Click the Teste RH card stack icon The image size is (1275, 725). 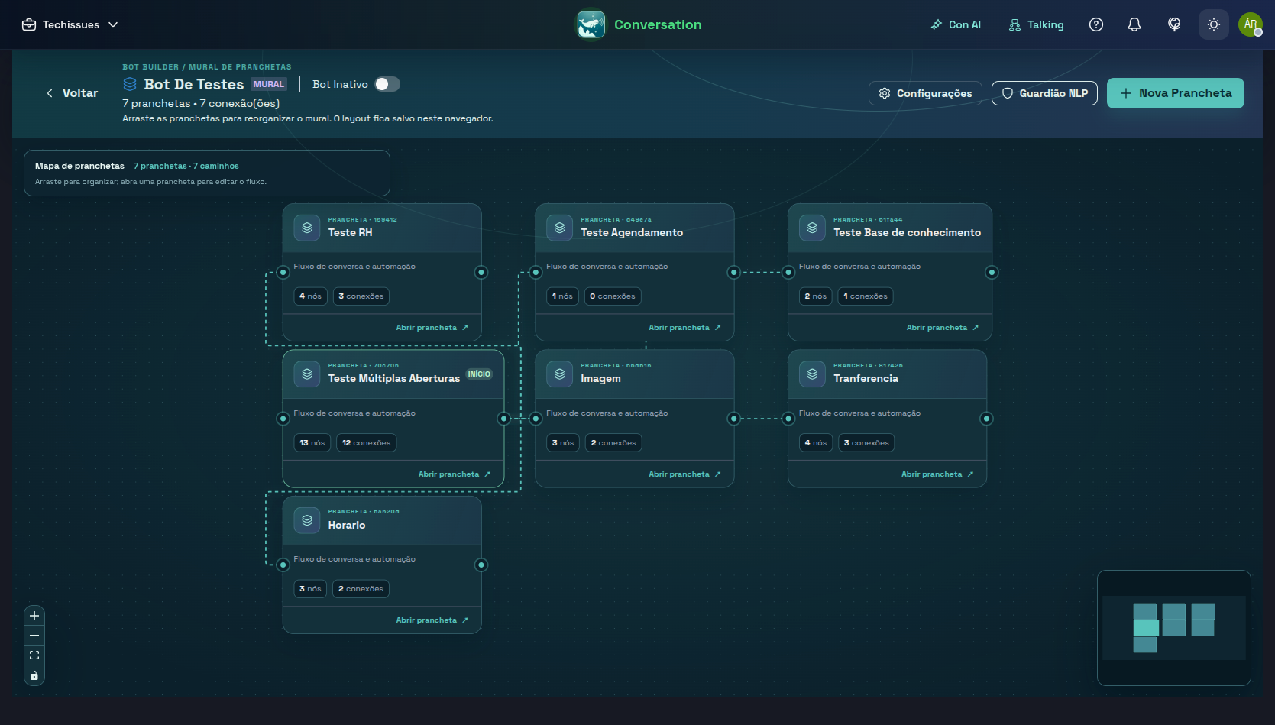307,228
